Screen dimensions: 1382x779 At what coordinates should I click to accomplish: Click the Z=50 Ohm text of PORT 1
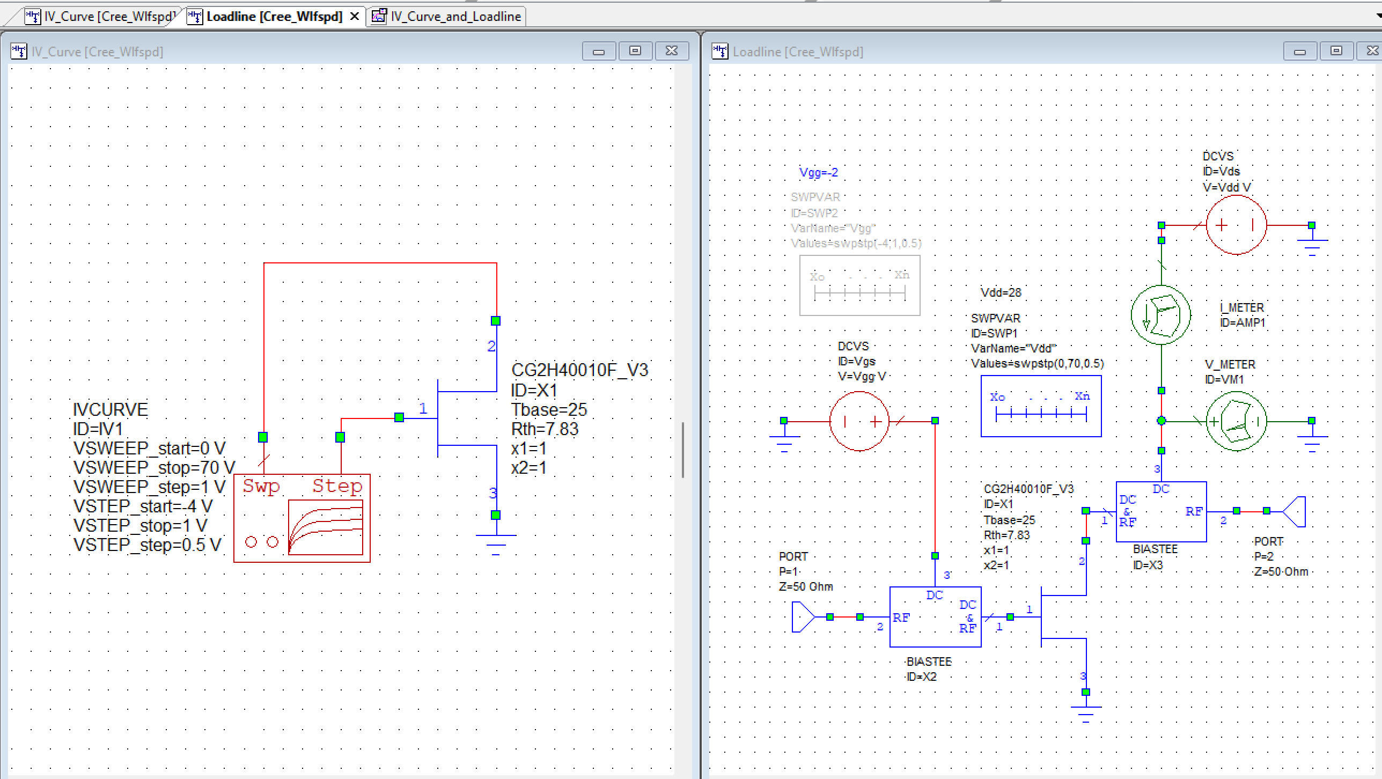pyautogui.click(x=806, y=587)
